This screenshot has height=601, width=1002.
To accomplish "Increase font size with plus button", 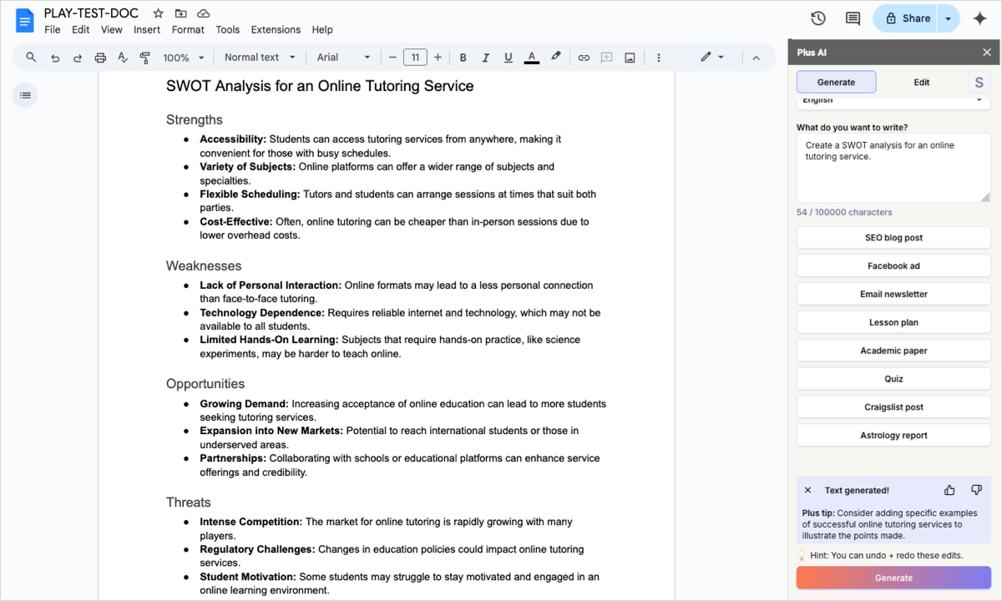I will click(437, 58).
